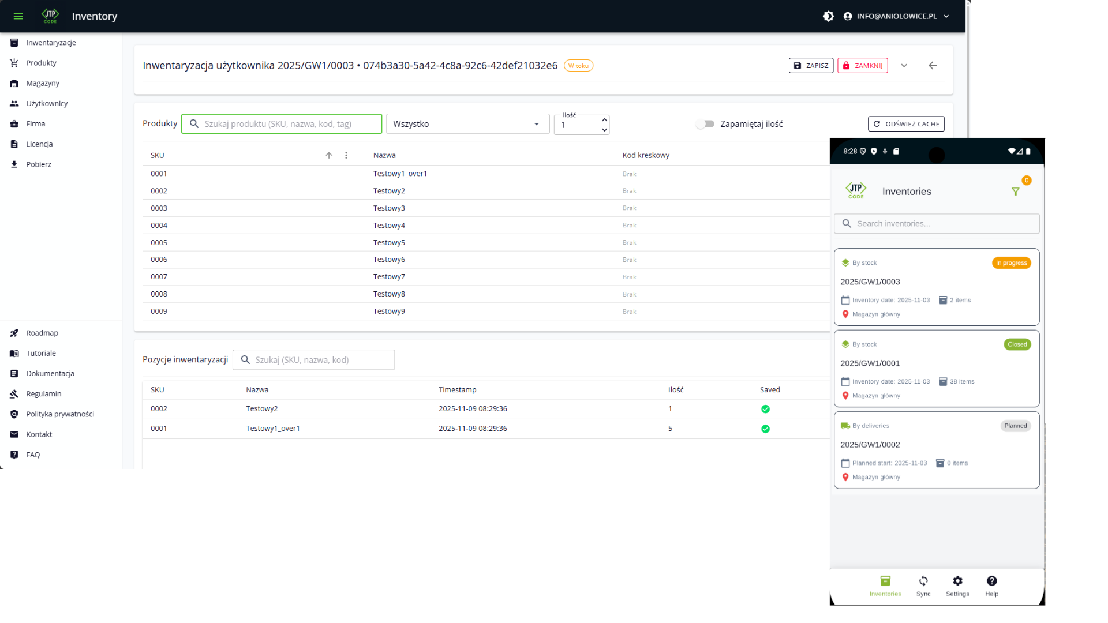This screenshot has height=623, width=1108.
Task: Tap the mobile filter funnel icon
Action: pos(1016,192)
